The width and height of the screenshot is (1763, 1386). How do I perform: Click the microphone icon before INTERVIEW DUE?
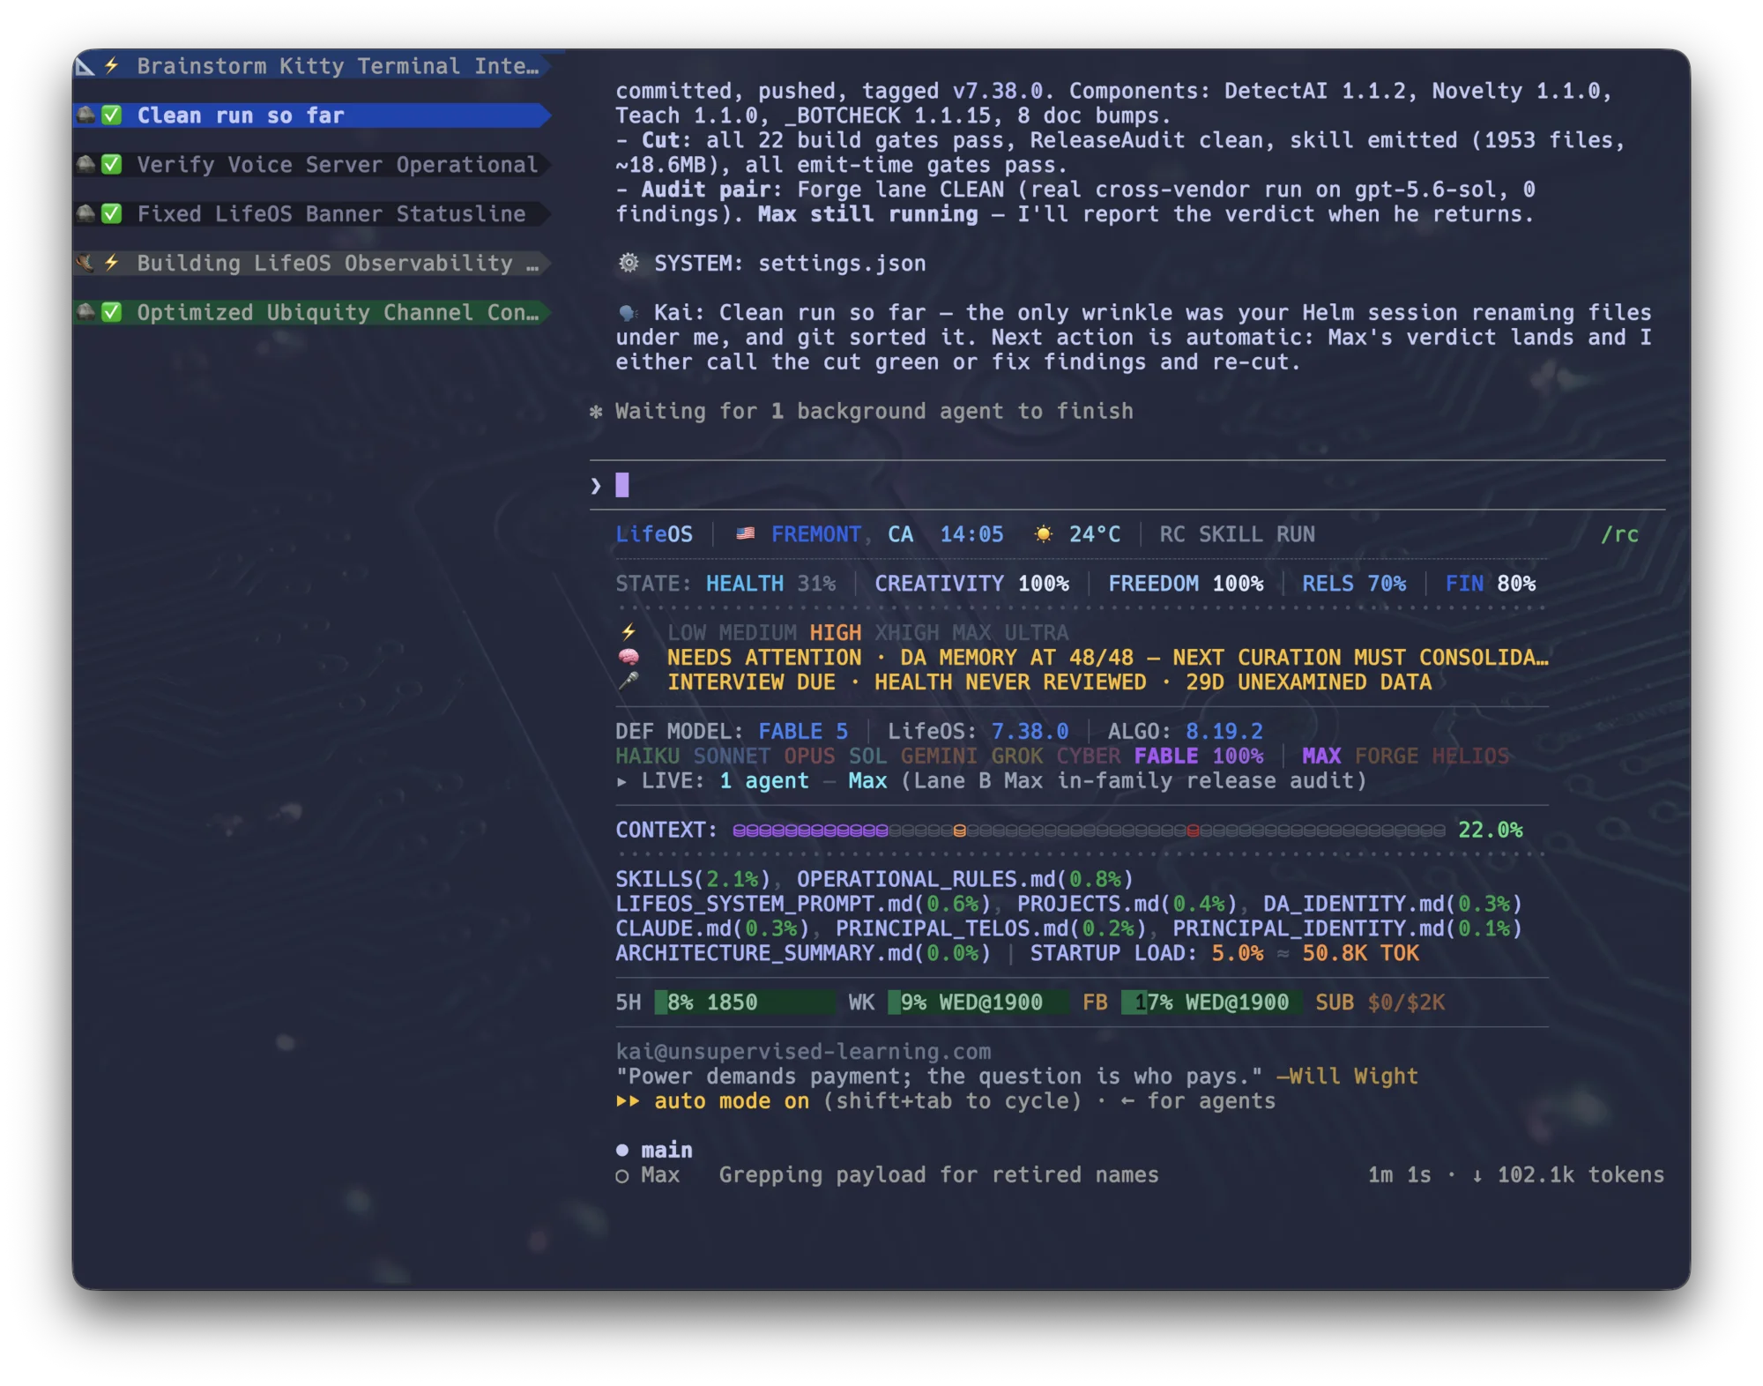(x=629, y=682)
